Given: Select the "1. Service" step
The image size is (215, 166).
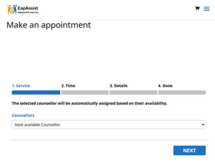Looking at the screenshot, I should (x=21, y=86).
